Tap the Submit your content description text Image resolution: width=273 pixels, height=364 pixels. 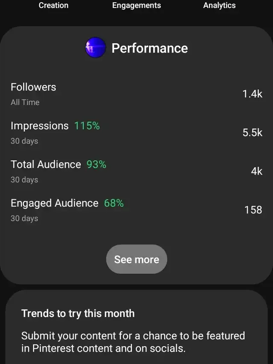pos(133,342)
